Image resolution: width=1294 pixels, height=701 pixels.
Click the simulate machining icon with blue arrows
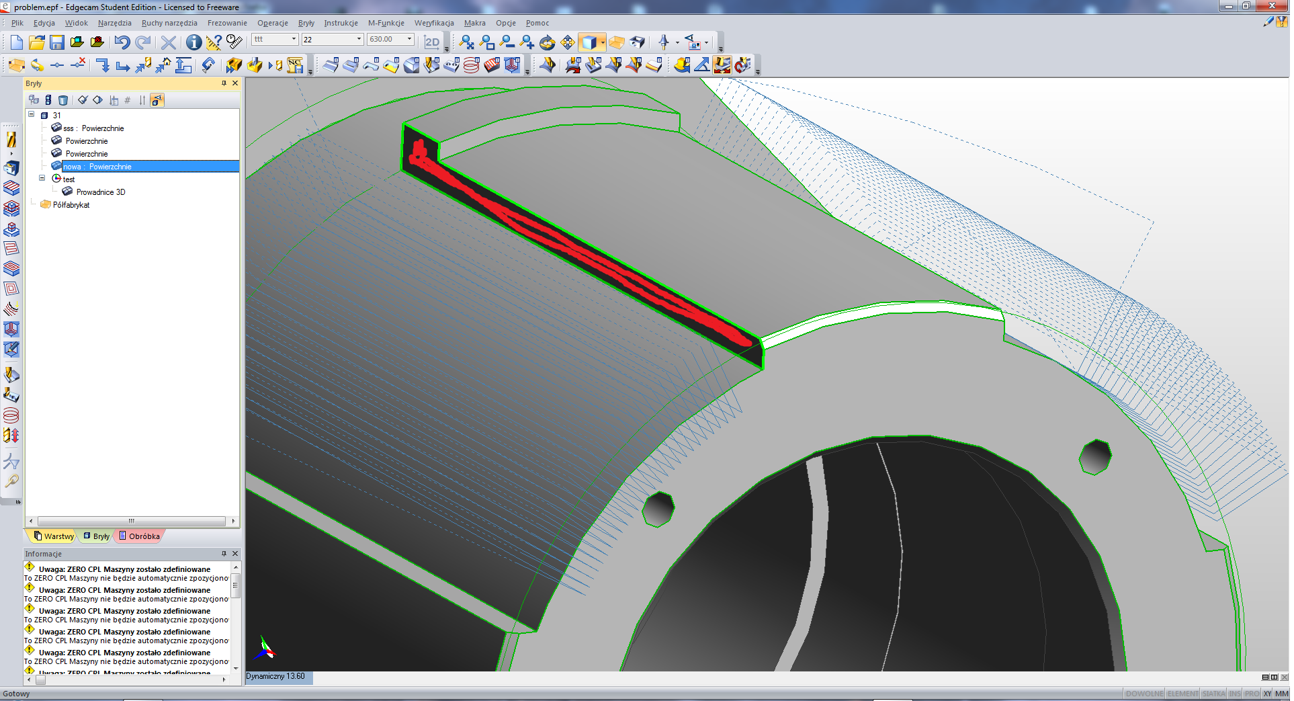234,65
